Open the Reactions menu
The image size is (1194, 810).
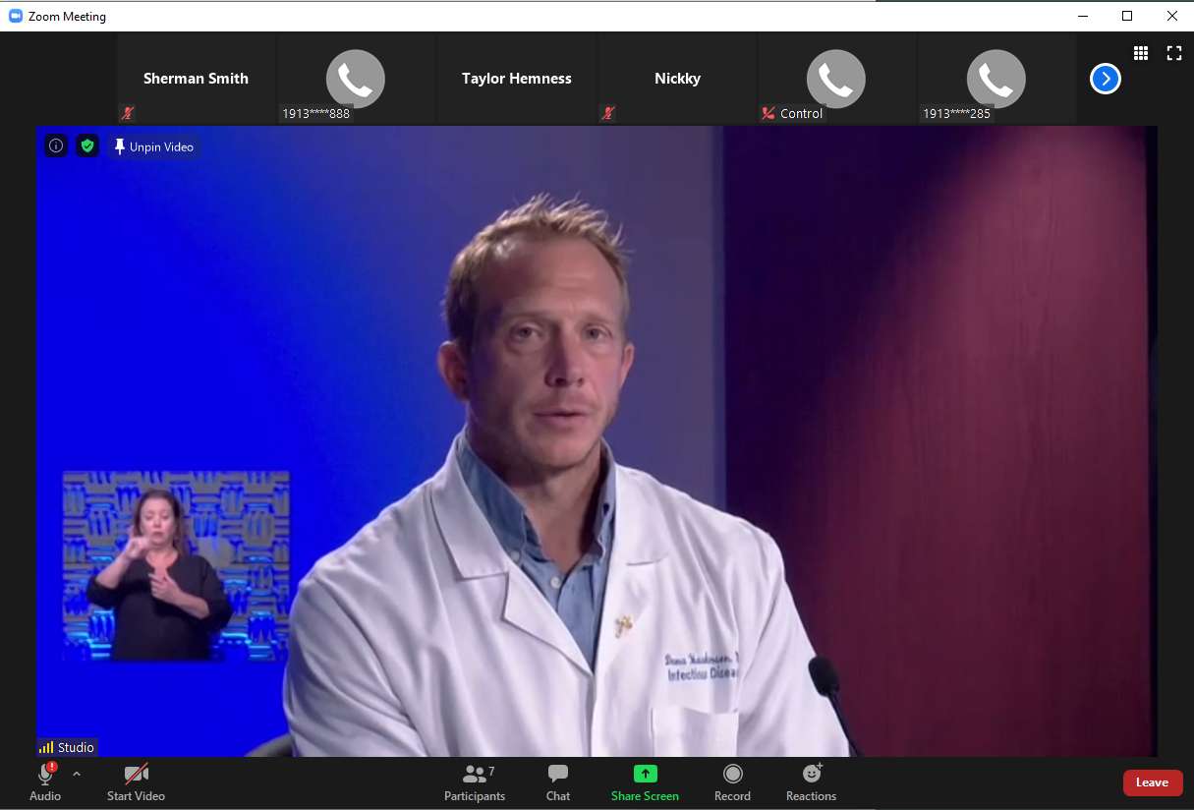811,783
